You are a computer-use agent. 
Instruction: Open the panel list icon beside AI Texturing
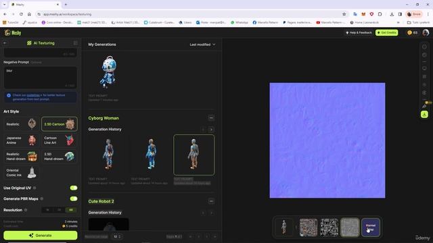(x=75, y=43)
